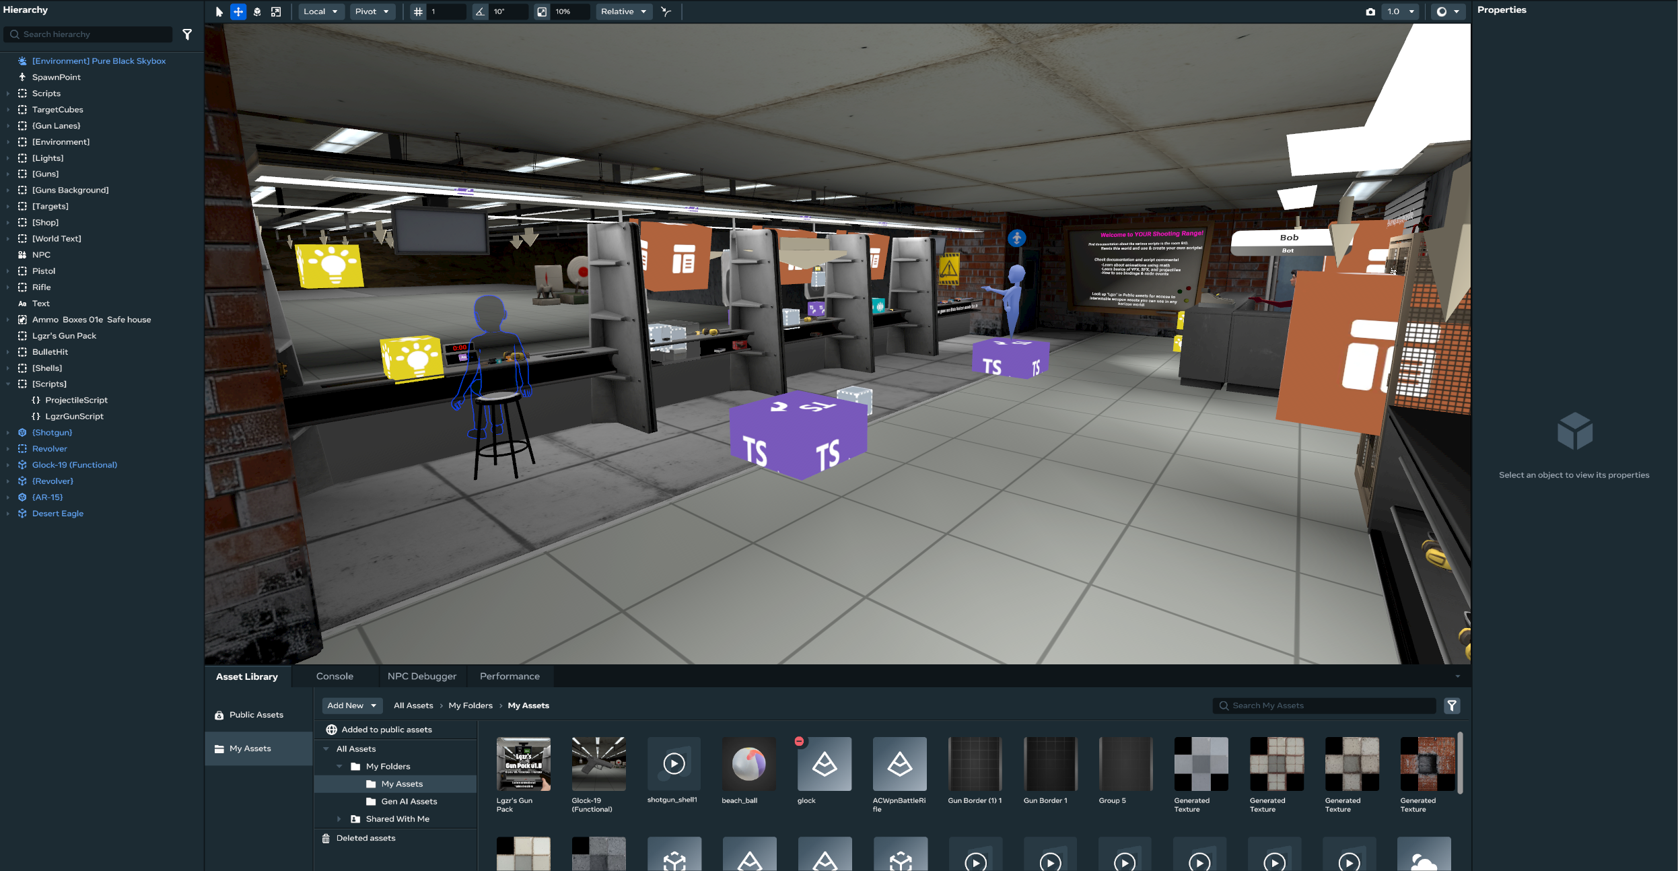Select the arrow selection tool
This screenshot has height=871, width=1678.
pyautogui.click(x=219, y=11)
